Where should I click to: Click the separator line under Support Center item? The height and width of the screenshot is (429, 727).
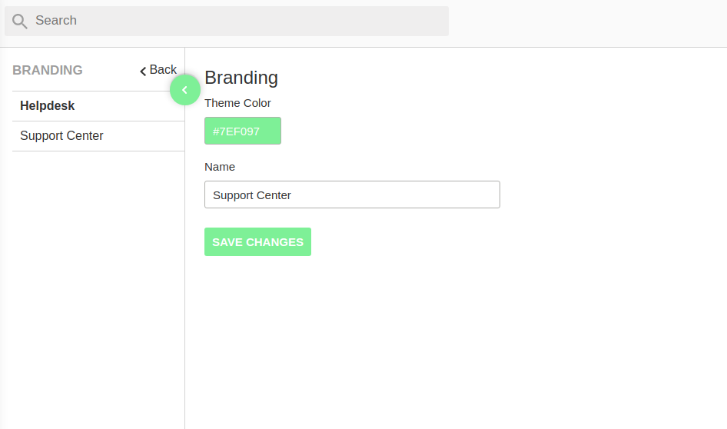(x=98, y=151)
